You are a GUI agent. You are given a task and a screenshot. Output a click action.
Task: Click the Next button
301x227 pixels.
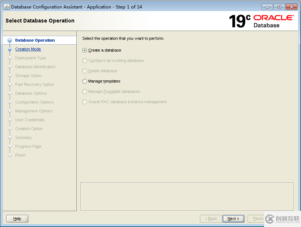[x=233, y=219]
